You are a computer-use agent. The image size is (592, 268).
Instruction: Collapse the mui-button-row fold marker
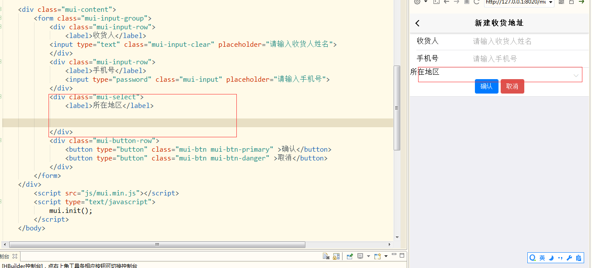(x=1, y=140)
